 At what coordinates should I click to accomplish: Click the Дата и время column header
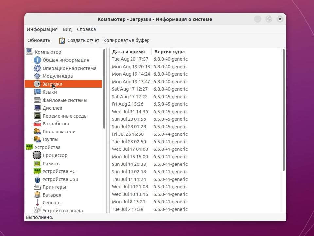point(131,52)
